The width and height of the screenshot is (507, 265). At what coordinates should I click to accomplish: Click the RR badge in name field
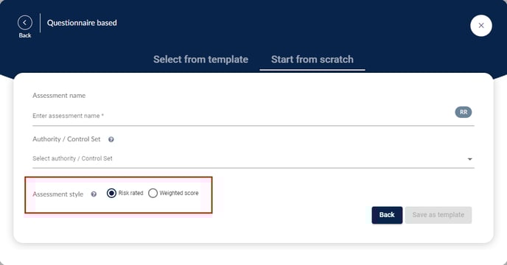[x=464, y=112]
